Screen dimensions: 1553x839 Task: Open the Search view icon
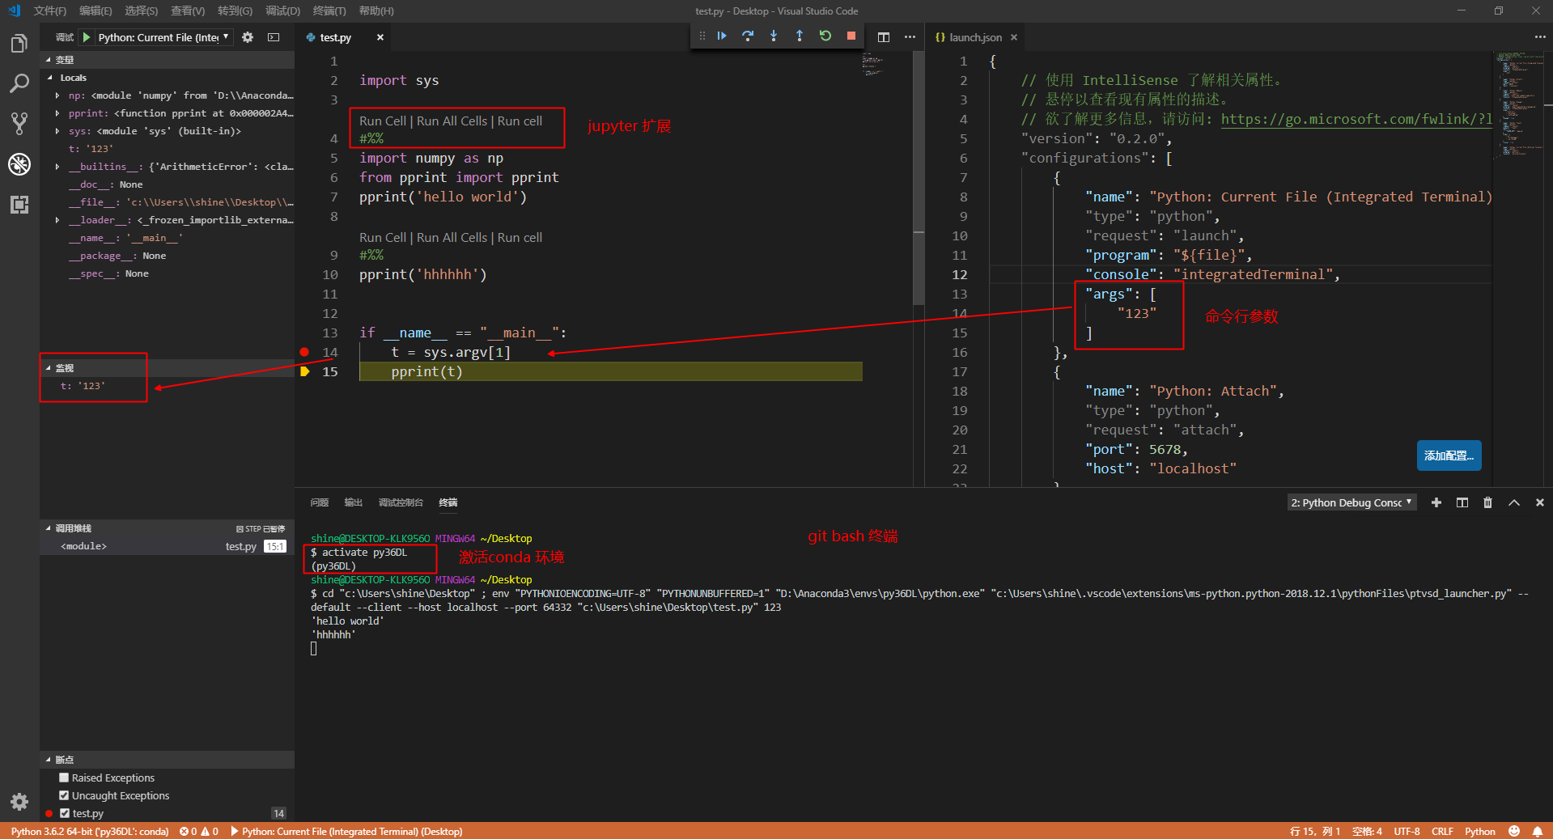tap(19, 83)
